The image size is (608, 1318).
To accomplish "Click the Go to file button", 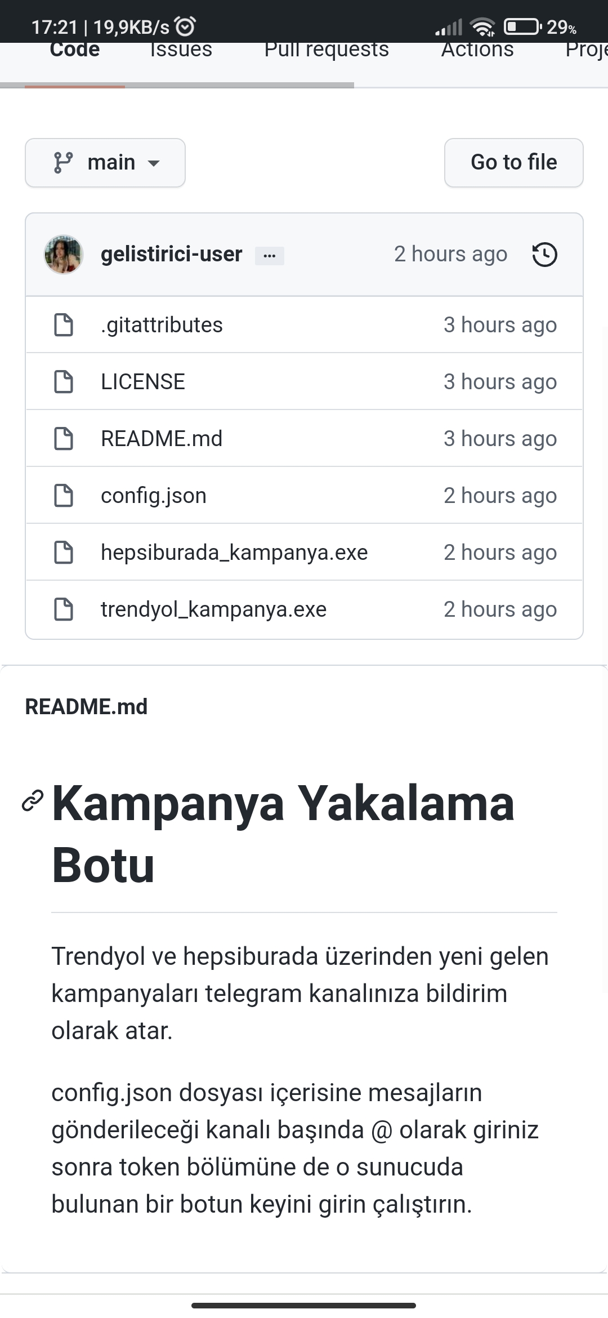I will [x=513, y=163].
